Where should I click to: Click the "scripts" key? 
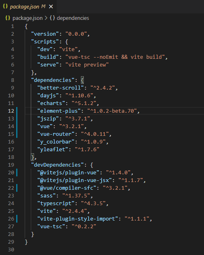point(45,42)
